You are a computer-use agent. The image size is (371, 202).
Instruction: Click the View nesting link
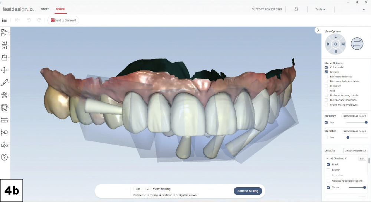(x=162, y=189)
